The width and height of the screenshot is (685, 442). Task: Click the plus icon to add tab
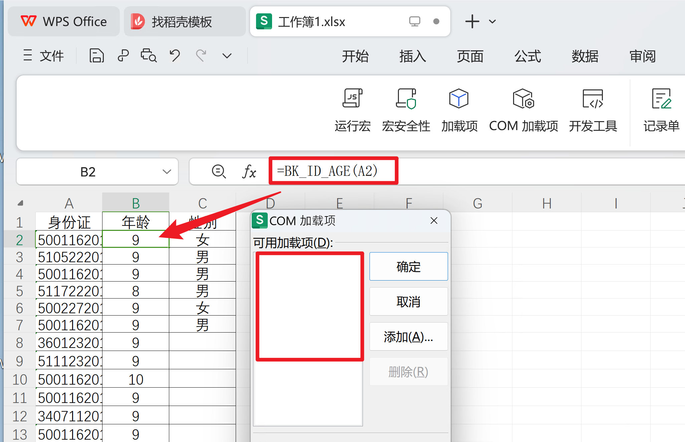pos(472,21)
